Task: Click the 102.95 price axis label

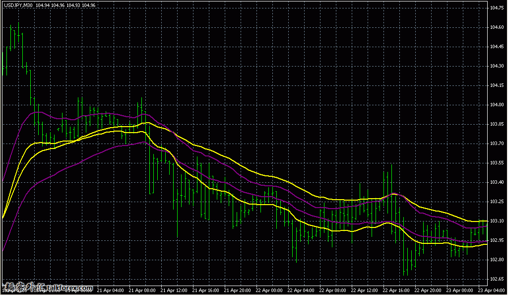Action: coord(497,240)
